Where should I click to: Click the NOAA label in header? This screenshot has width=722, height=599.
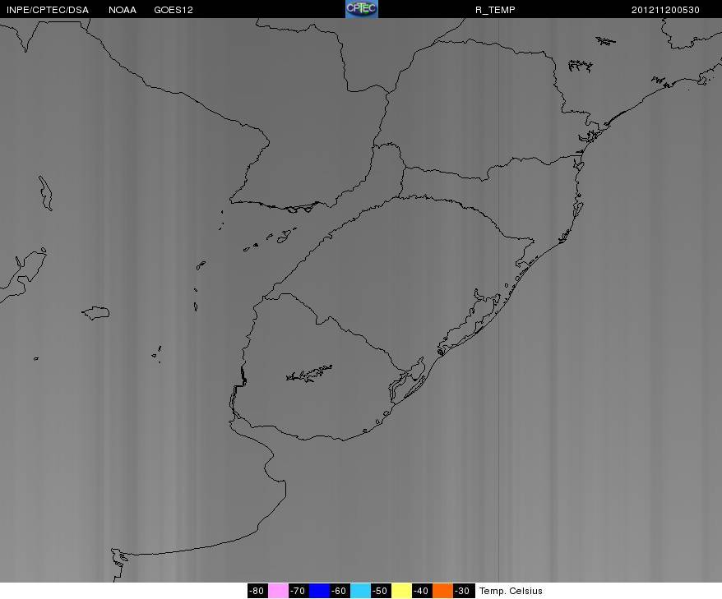(123, 10)
